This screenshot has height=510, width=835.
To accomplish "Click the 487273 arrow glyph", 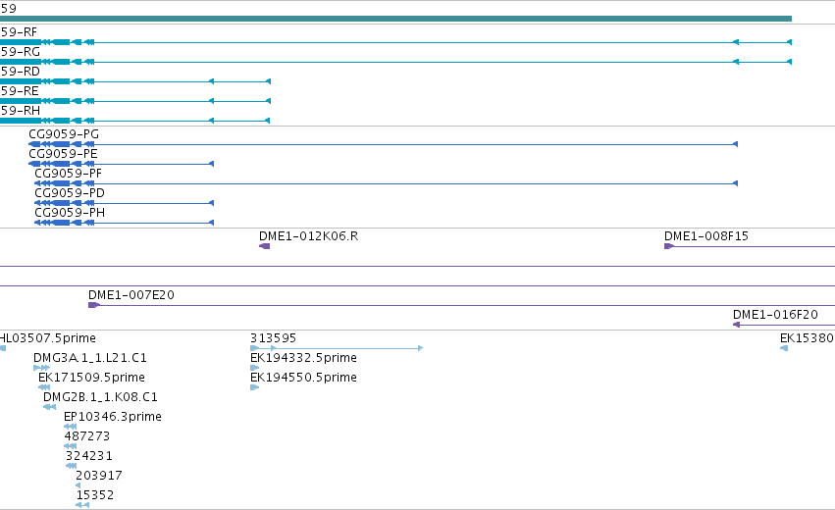I will 71,446.
